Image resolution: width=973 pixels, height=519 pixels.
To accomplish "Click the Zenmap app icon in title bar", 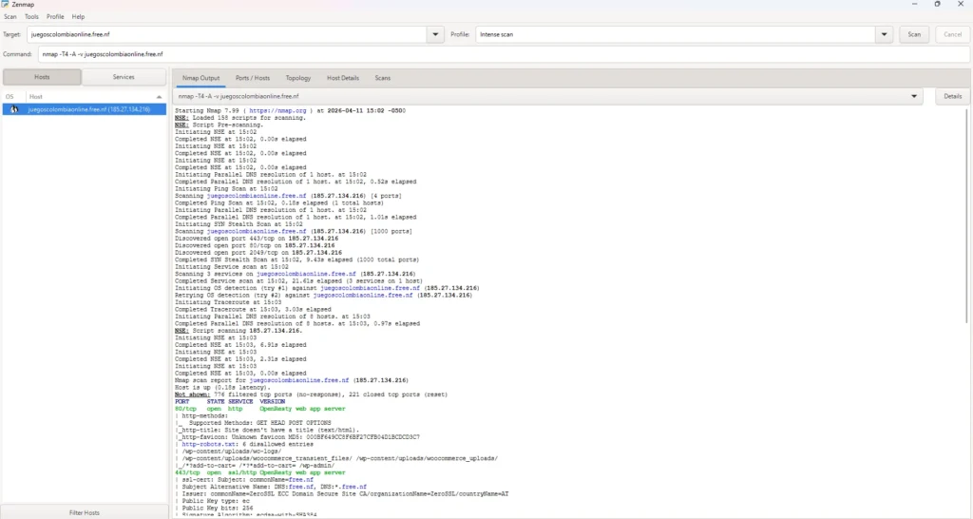I will (5, 5).
